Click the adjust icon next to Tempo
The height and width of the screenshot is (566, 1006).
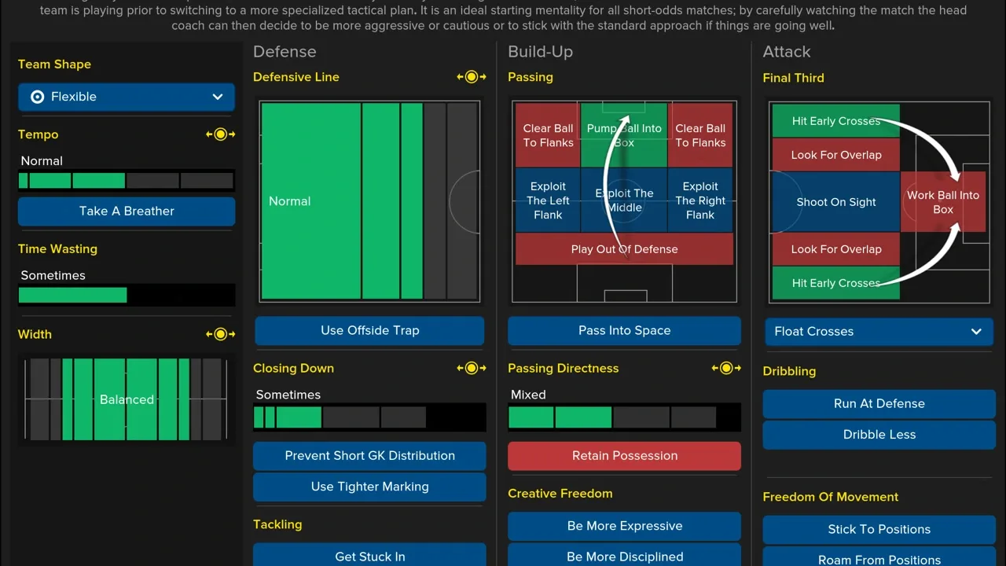(x=221, y=134)
